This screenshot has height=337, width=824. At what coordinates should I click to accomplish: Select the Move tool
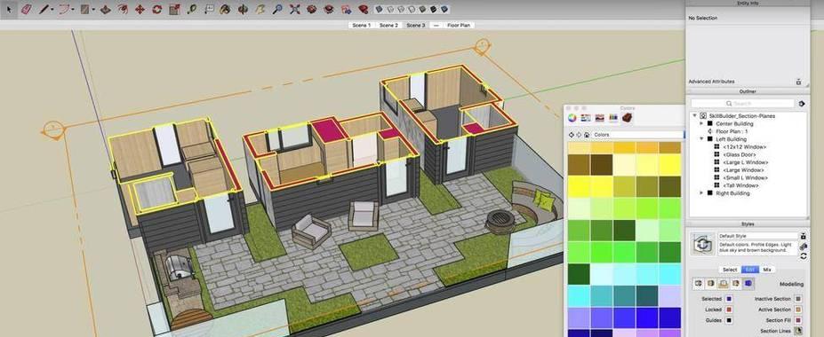[140, 10]
